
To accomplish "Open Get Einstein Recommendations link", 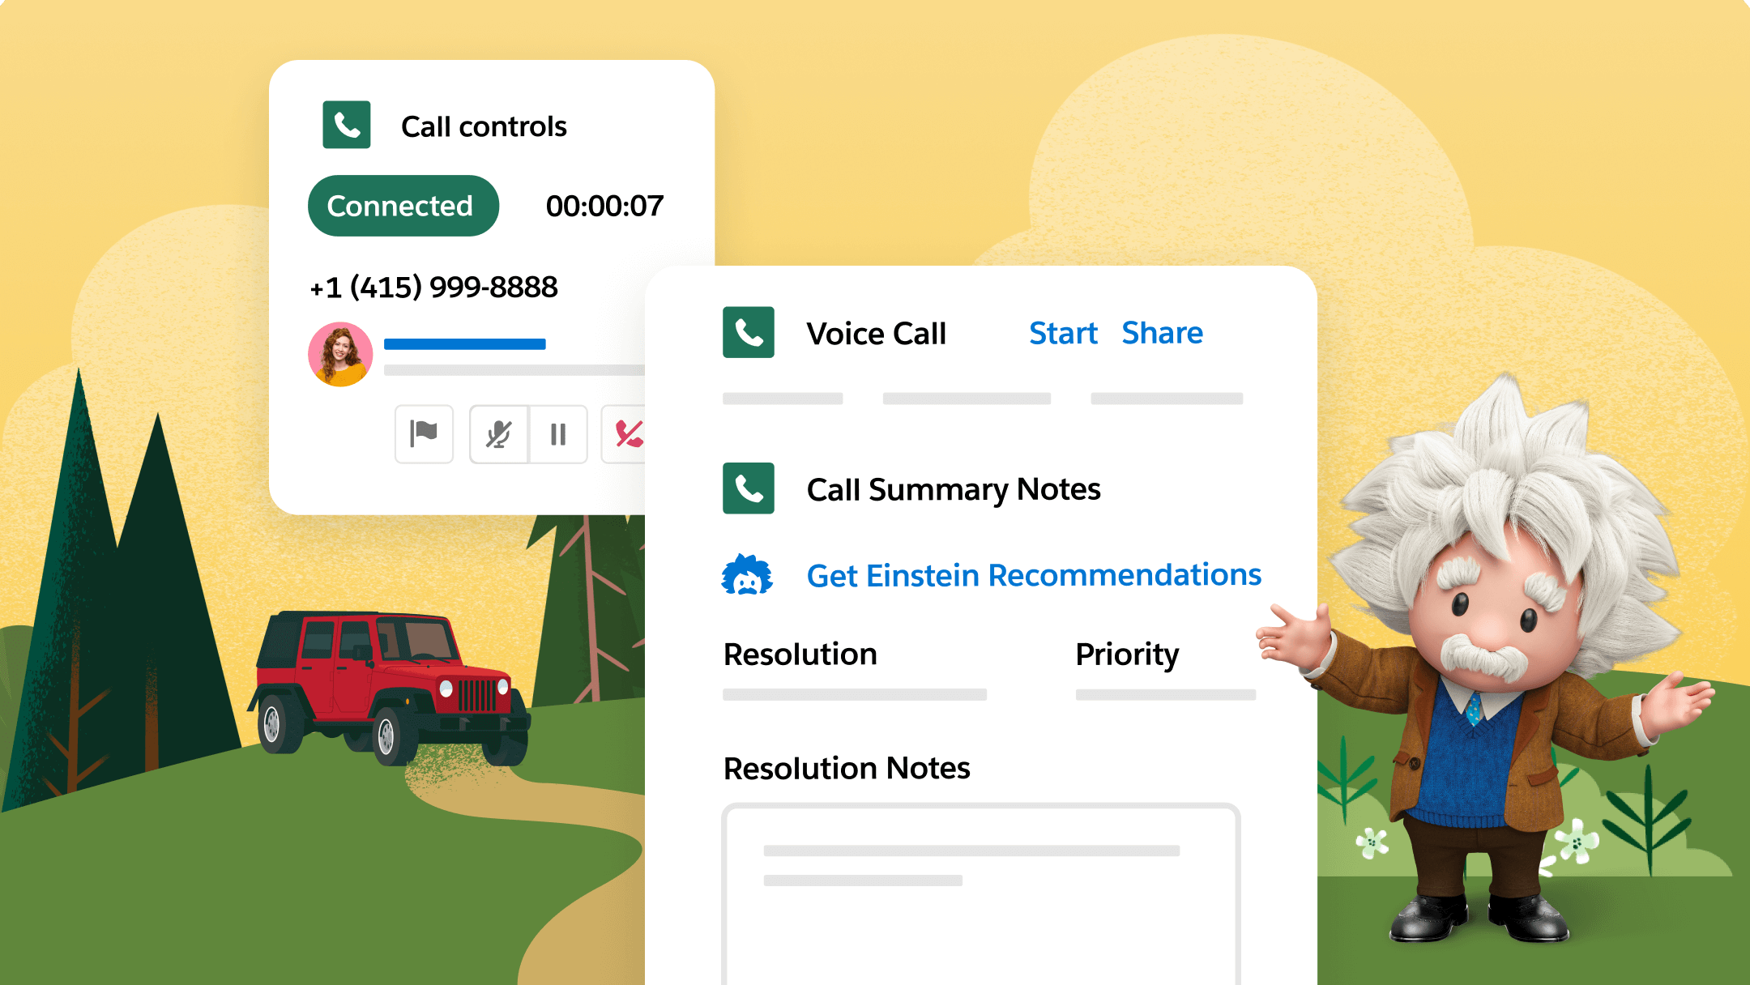I will (1034, 575).
